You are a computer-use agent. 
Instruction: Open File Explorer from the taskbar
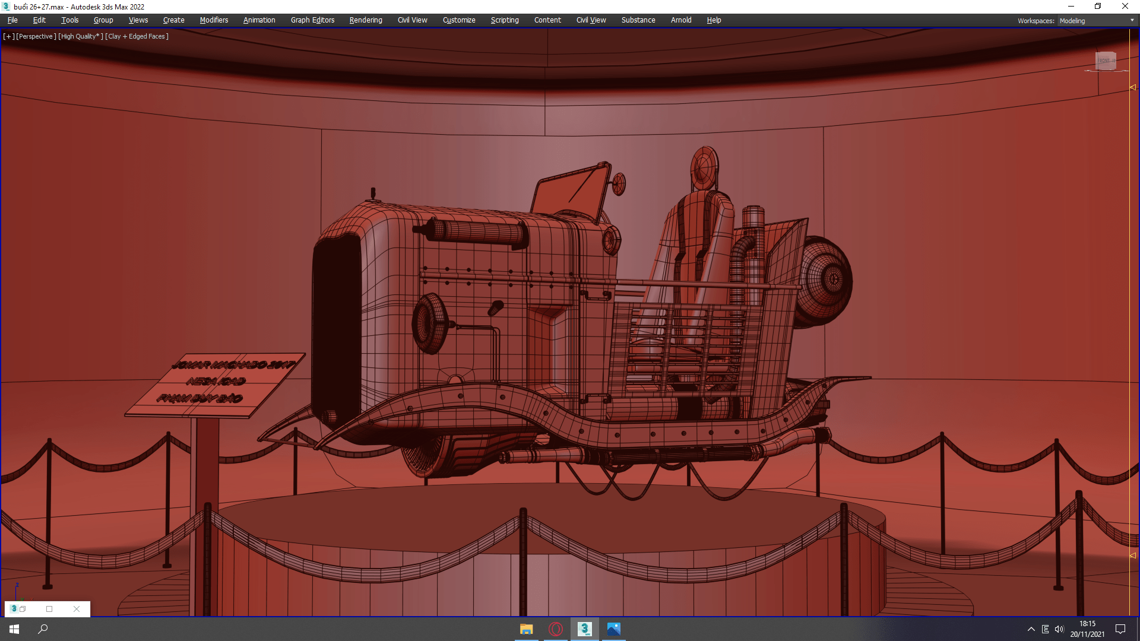526,629
